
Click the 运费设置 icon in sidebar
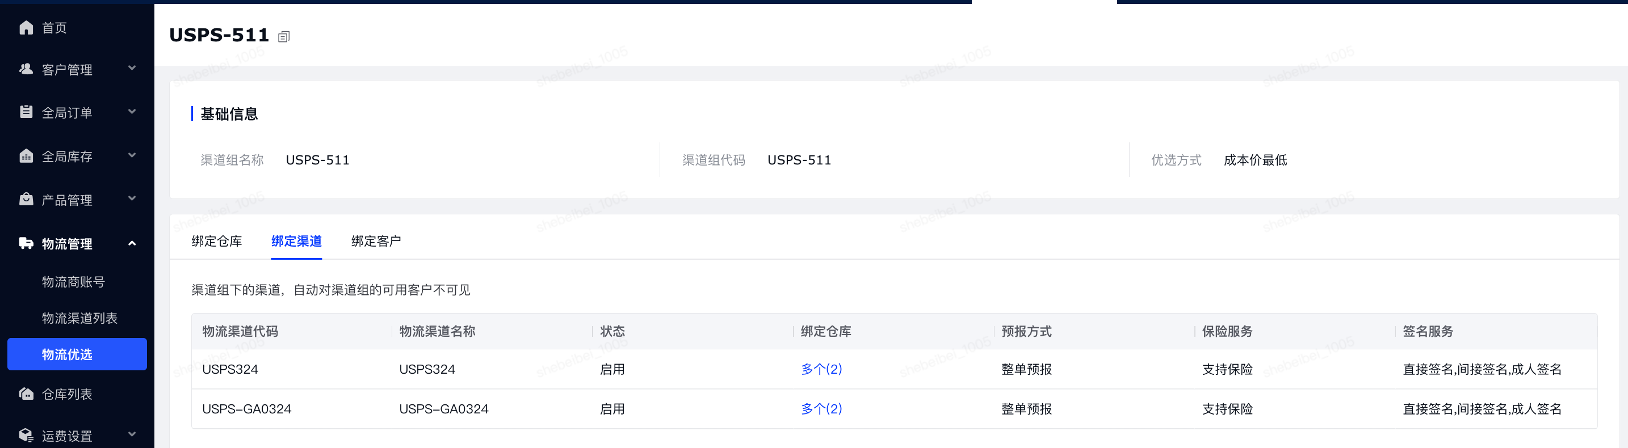[x=26, y=435]
